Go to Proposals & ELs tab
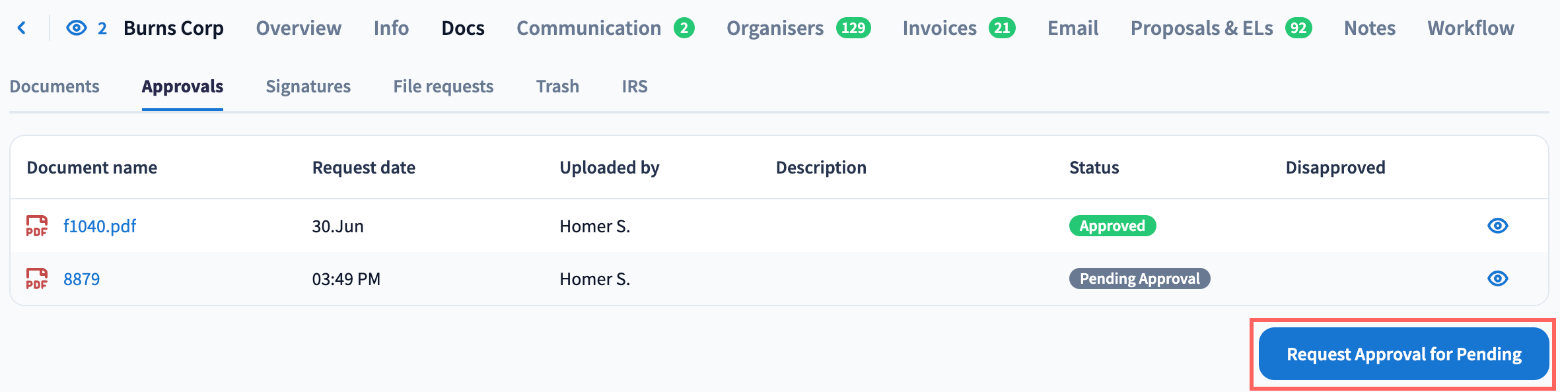 [1201, 28]
